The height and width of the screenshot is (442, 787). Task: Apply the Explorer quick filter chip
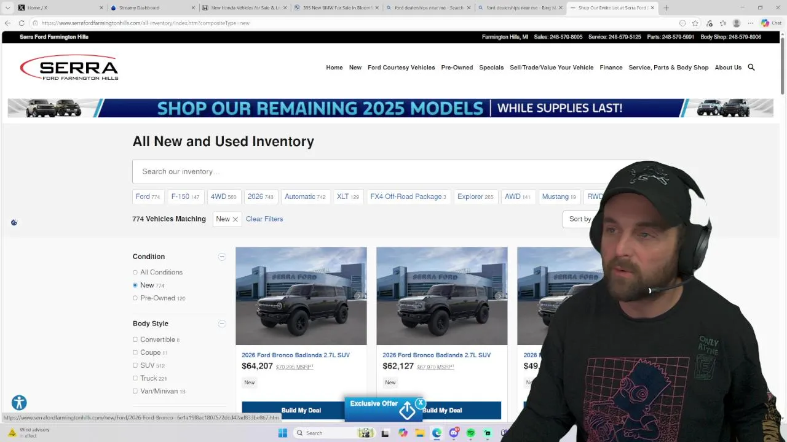click(475, 196)
